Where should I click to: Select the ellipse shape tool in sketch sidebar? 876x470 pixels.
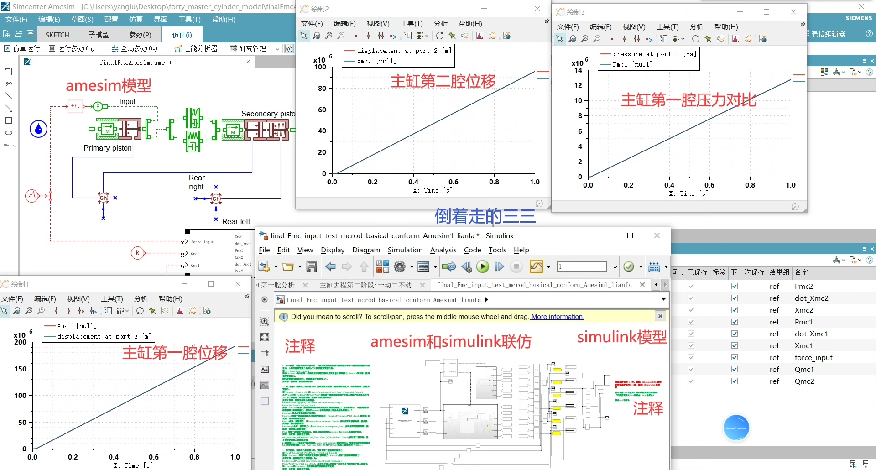click(9, 133)
